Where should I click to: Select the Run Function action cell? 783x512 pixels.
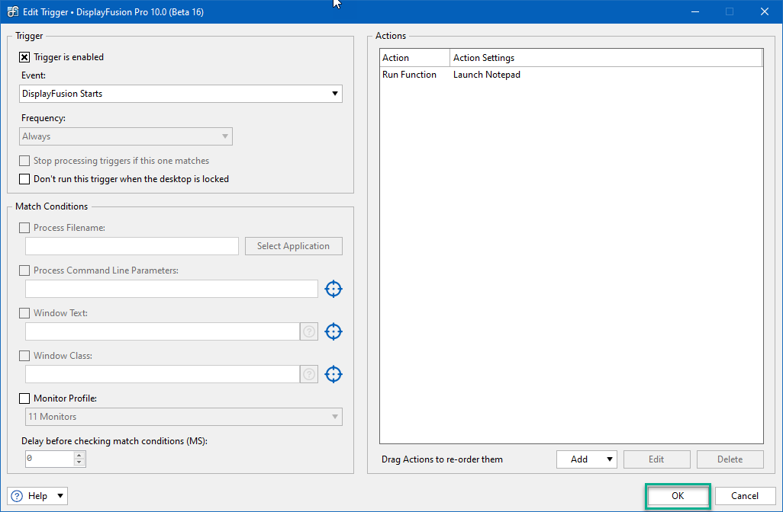410,75
